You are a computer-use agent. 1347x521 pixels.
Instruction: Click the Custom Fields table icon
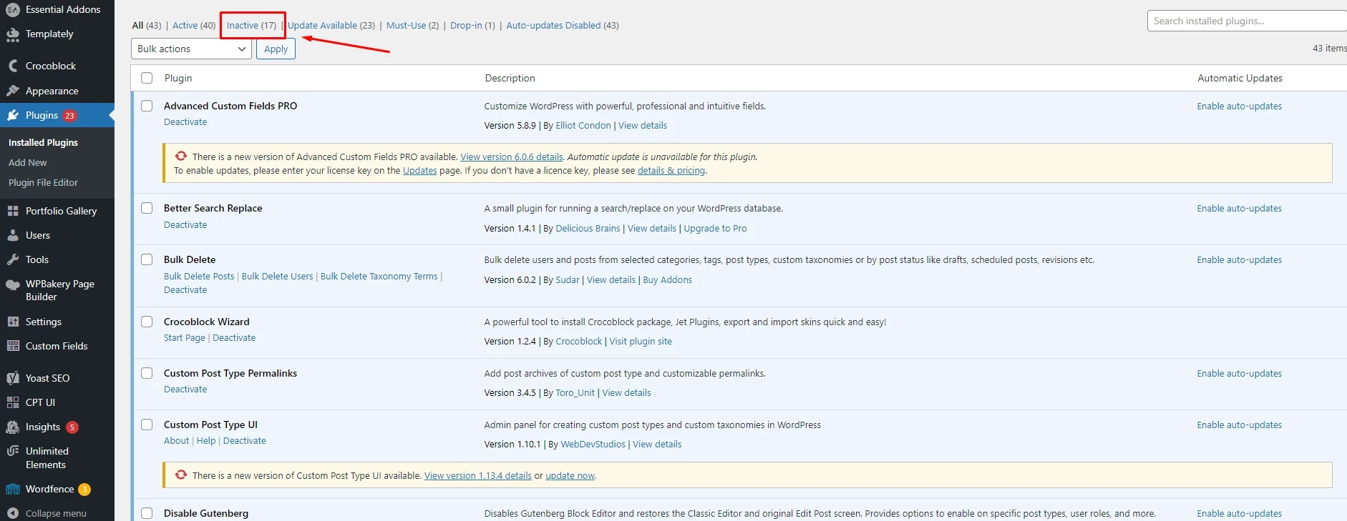(x=13, y=346)
